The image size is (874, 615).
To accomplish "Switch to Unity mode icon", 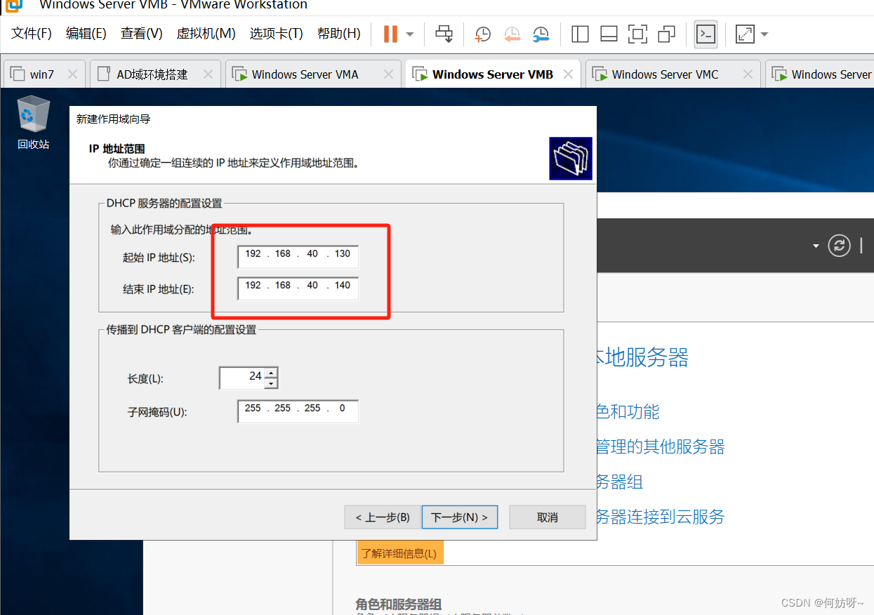I will 666,34.
